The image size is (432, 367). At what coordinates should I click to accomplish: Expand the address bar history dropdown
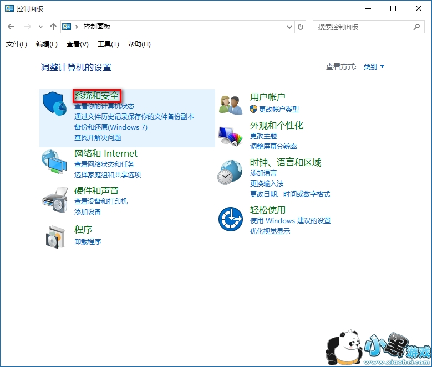(x=289, y=27)
